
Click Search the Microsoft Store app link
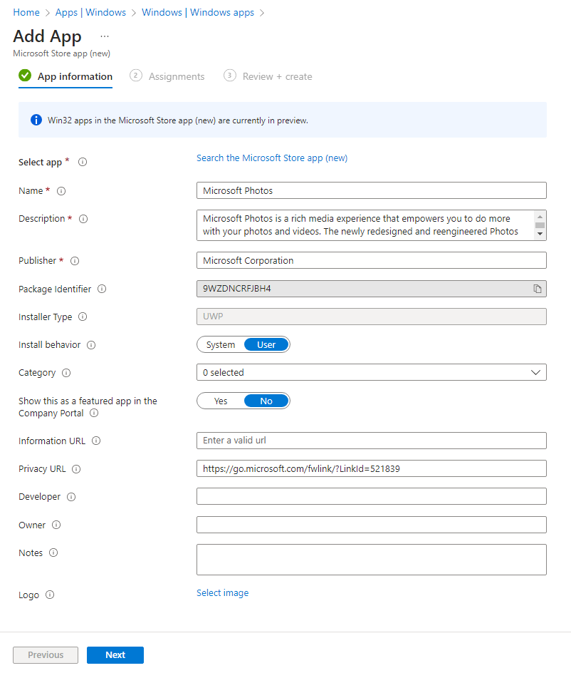point(272,158)
